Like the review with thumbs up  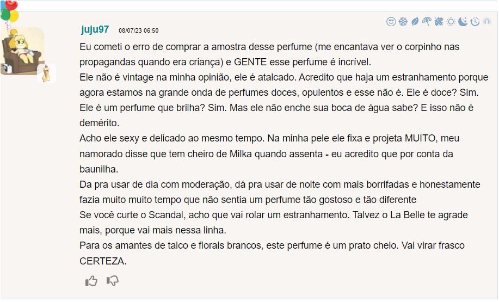click(91, 281)
